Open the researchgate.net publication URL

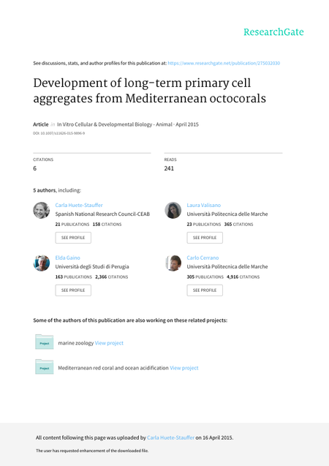[x=224, y=63]
